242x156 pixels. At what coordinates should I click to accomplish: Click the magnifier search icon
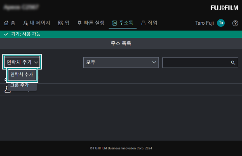[x=233, y=63]
